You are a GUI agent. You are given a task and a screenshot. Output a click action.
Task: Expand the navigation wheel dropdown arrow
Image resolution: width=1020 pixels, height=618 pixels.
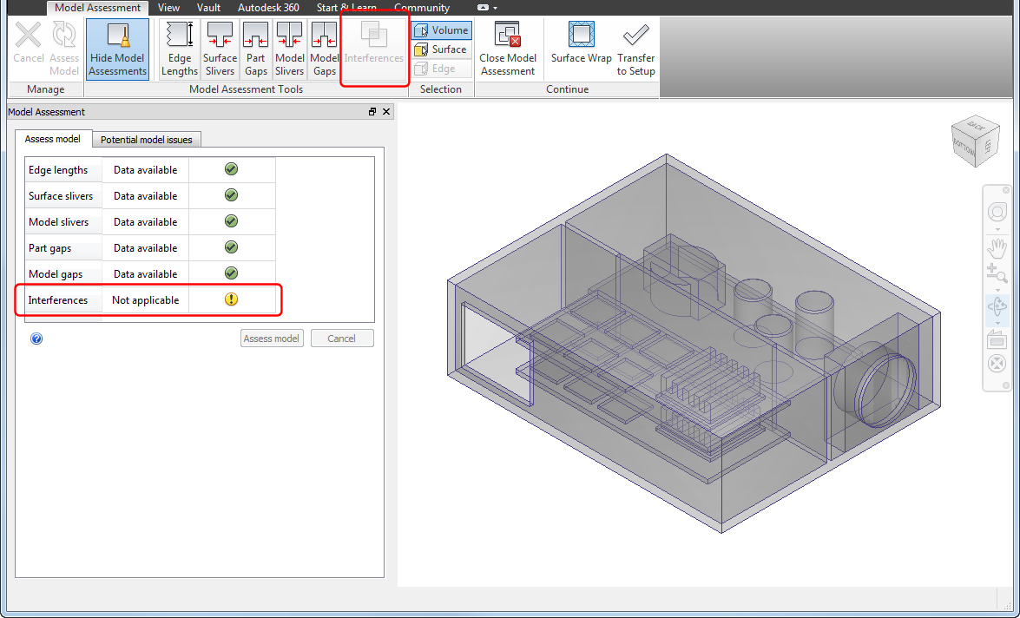point(997,230)
